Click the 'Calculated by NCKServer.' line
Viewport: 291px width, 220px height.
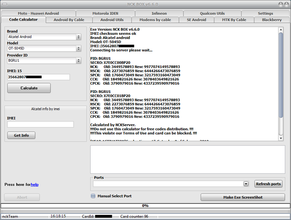point(113,125)
